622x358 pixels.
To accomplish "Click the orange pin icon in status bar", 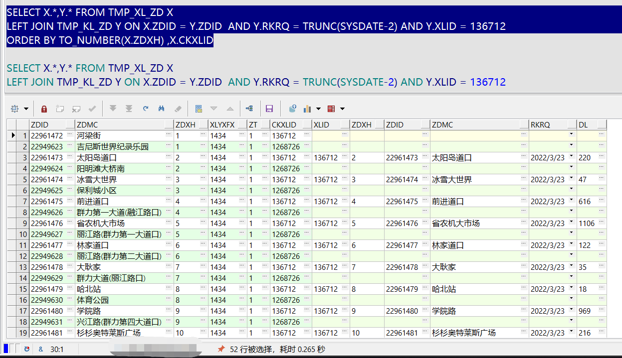I will pos(221,350).
